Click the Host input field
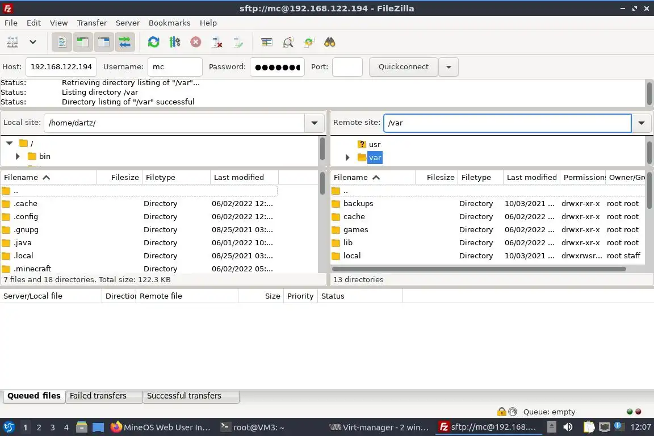 click(61, 67)
